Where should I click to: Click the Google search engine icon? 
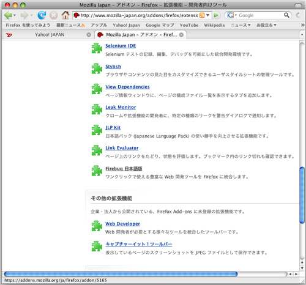click(x=230, y=15)
